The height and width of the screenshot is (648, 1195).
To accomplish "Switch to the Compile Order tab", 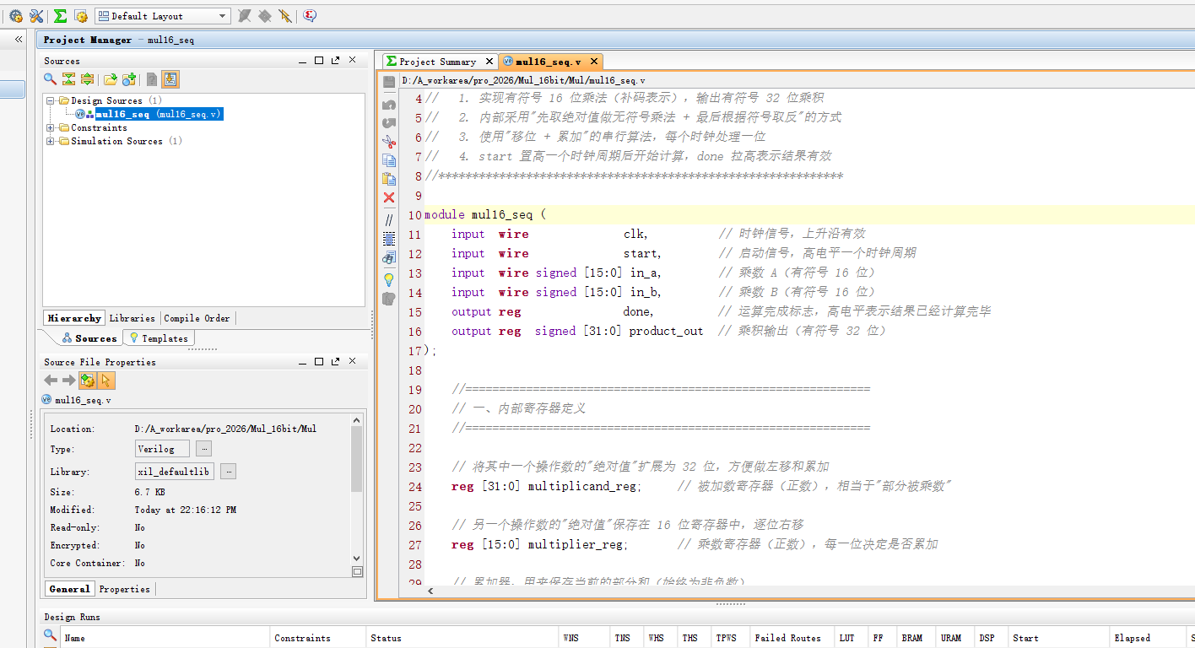I will [197, 318].
